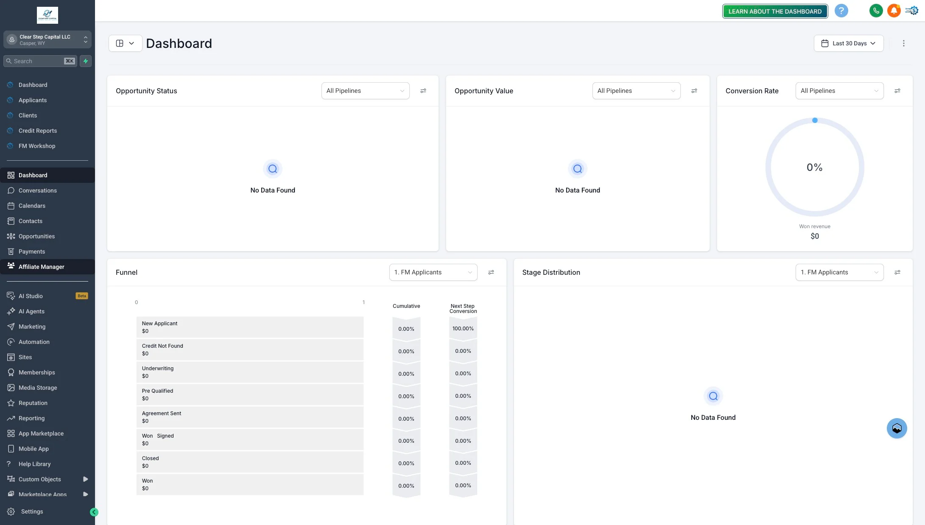Click the conversion rate circular gauge dot
The height and width of the screenshot is (525, 925).
tap(814, 120)
